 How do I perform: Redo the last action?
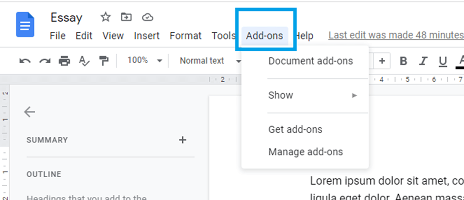tap(45, 61)
